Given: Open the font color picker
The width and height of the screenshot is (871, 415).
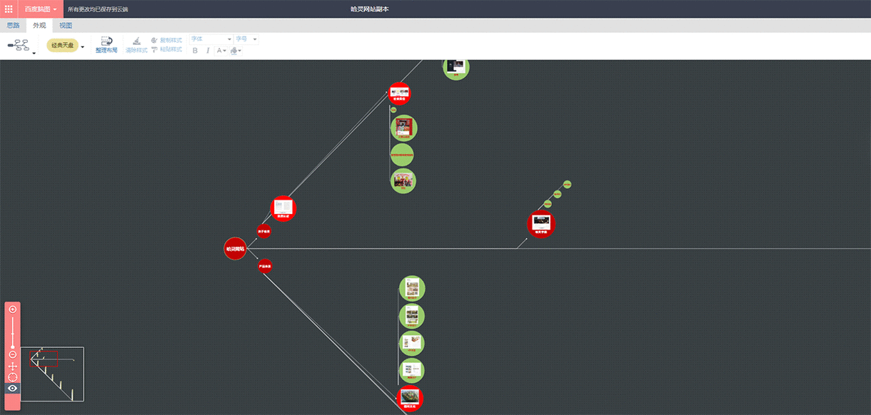Looking at the screenshot, I should coord(221,51).
